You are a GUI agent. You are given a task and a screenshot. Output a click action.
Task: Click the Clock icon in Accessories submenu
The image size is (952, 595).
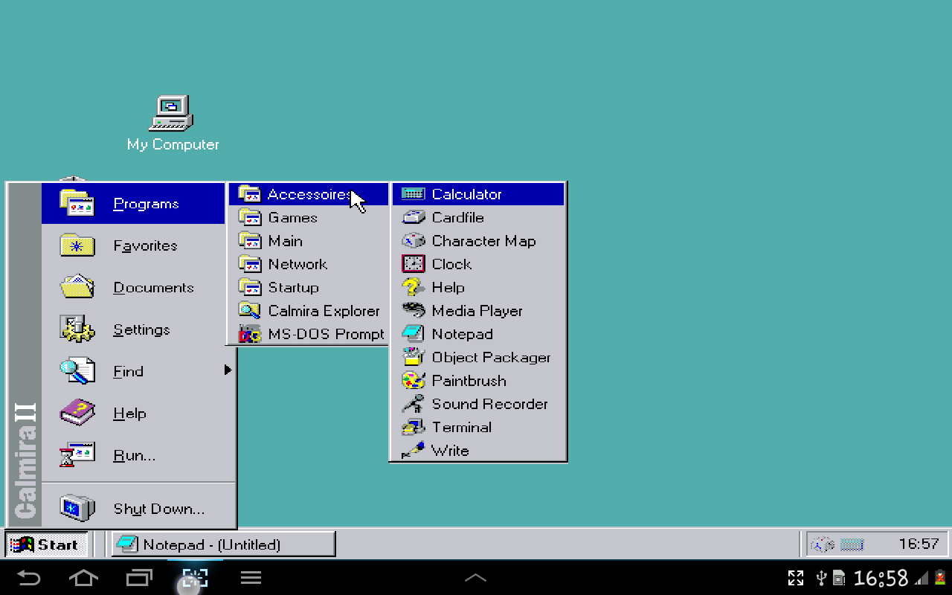(x=413, y=264)
